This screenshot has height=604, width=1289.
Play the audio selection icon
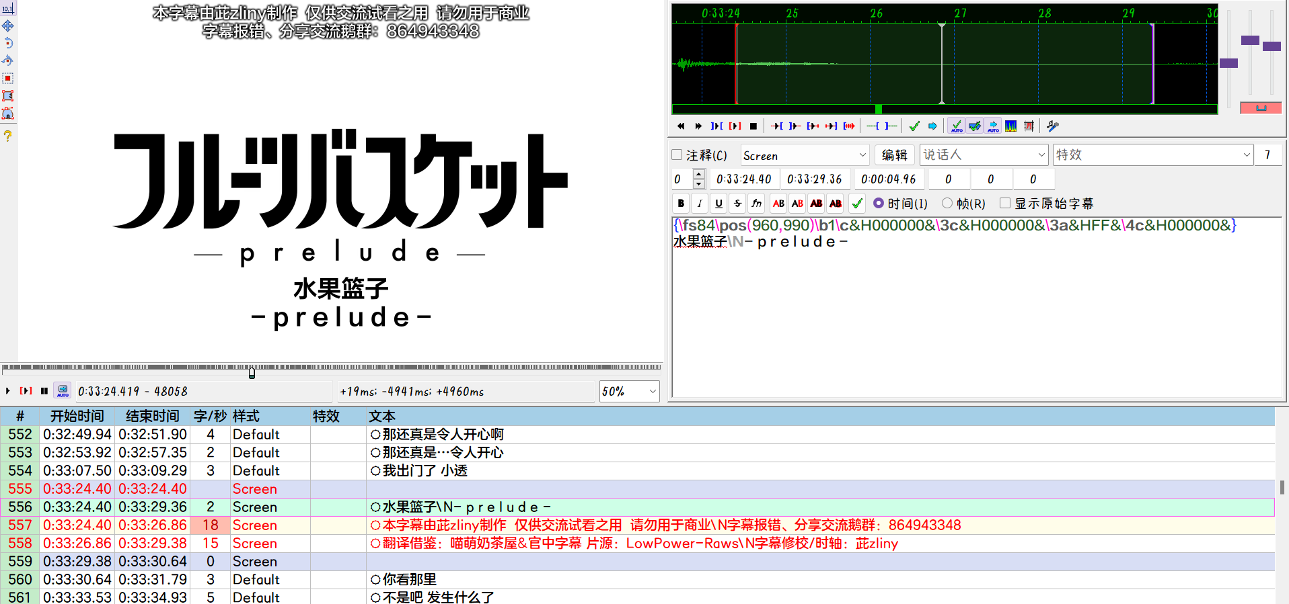[x=717, y=126]
